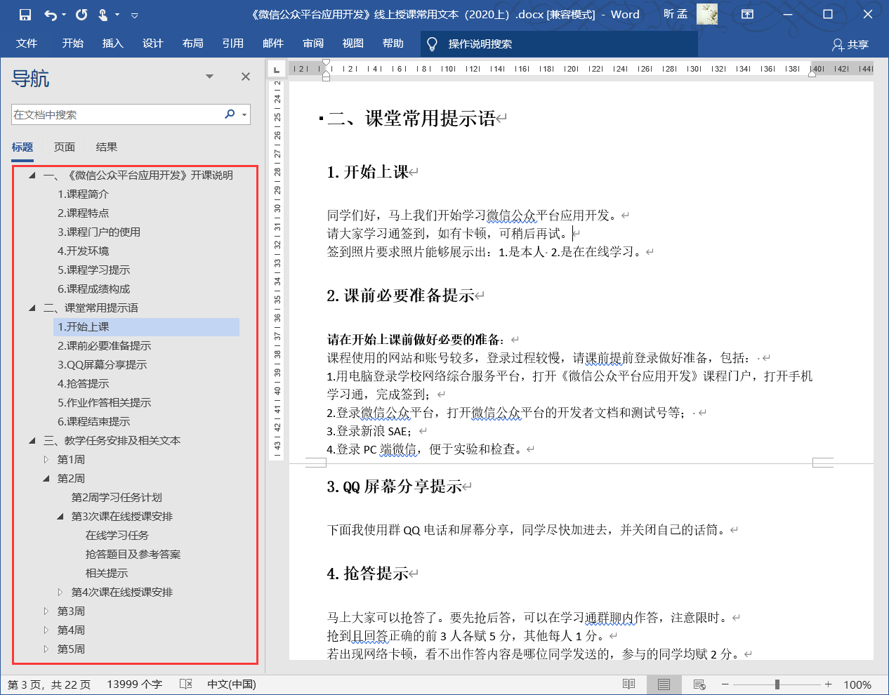This screenshot has height=695, width=889.
Task: Expand the 第3周 heading
Action: coord(46,611)
